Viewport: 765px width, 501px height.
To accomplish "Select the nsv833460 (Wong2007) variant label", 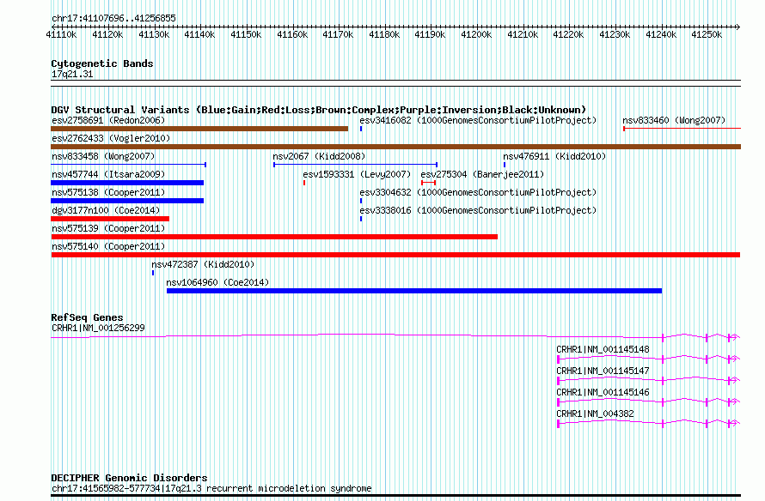I will click(674, 120).
